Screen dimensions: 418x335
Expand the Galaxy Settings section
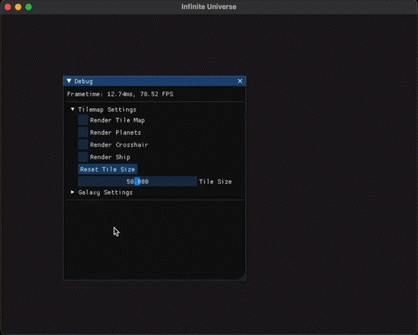coord(72,192)
